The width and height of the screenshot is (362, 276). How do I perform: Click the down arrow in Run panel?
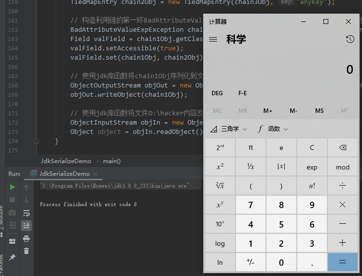point(26,200)
